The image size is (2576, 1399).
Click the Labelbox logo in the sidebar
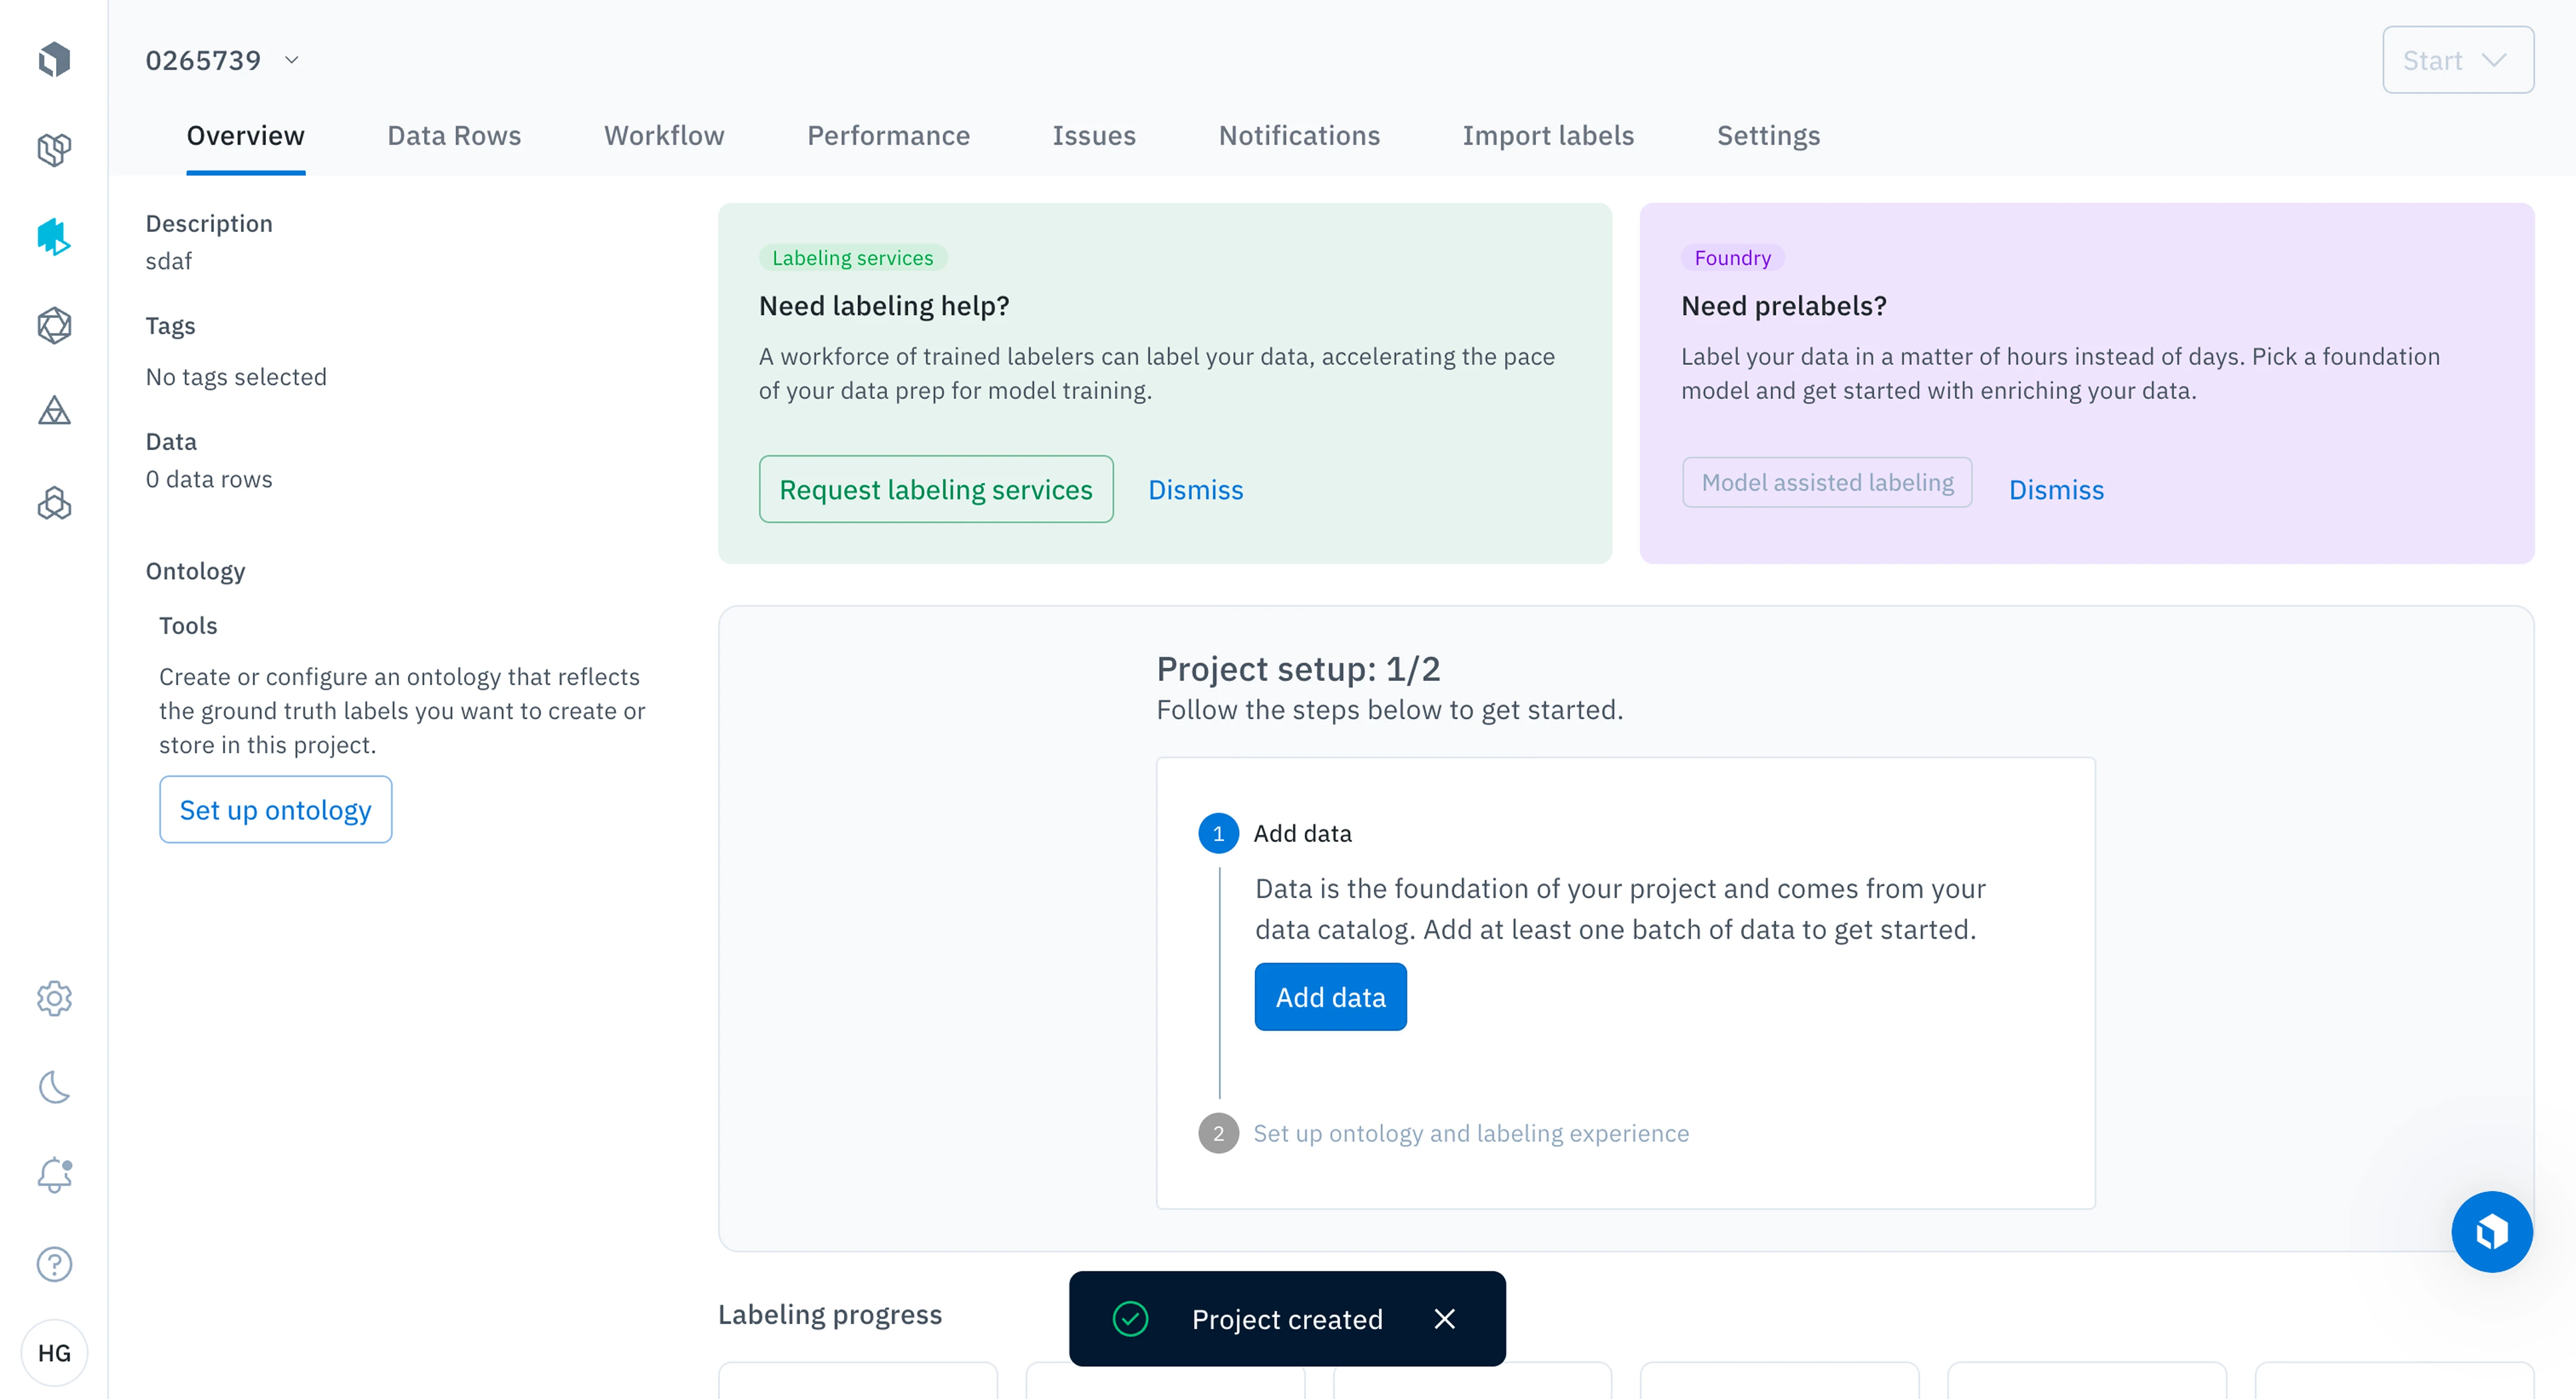pyautogui.click(x=54, y=59)
